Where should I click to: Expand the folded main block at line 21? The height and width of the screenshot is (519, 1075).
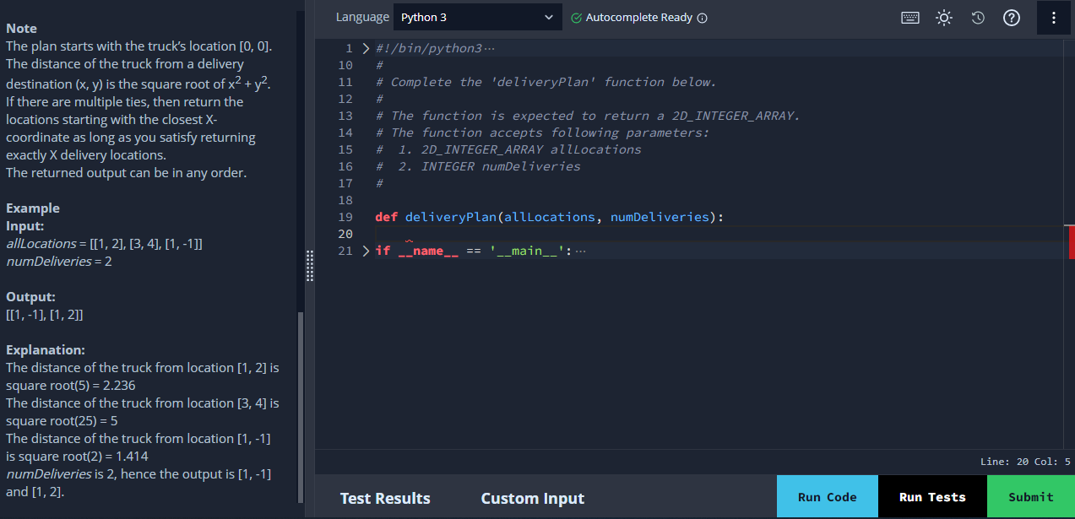[x=365, y=250]
